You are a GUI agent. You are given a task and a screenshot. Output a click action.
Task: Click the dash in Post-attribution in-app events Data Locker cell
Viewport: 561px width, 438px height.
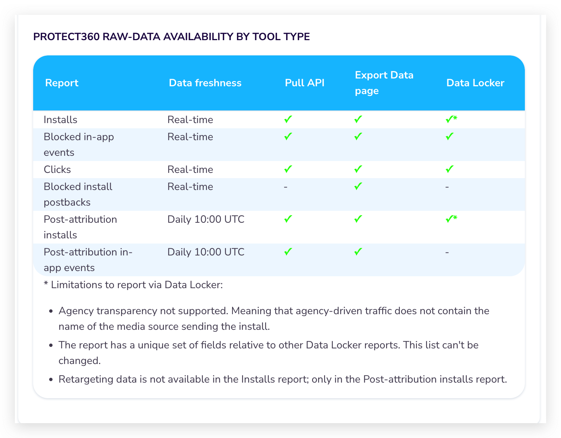coord(447,252)
